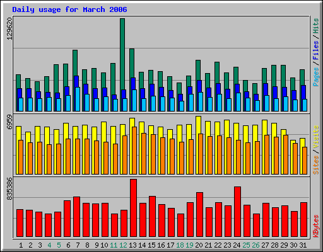Viewport: 323px width, 252px height.
Task: Click the day 24 label on the x-axis
Action: pos(237,245)
